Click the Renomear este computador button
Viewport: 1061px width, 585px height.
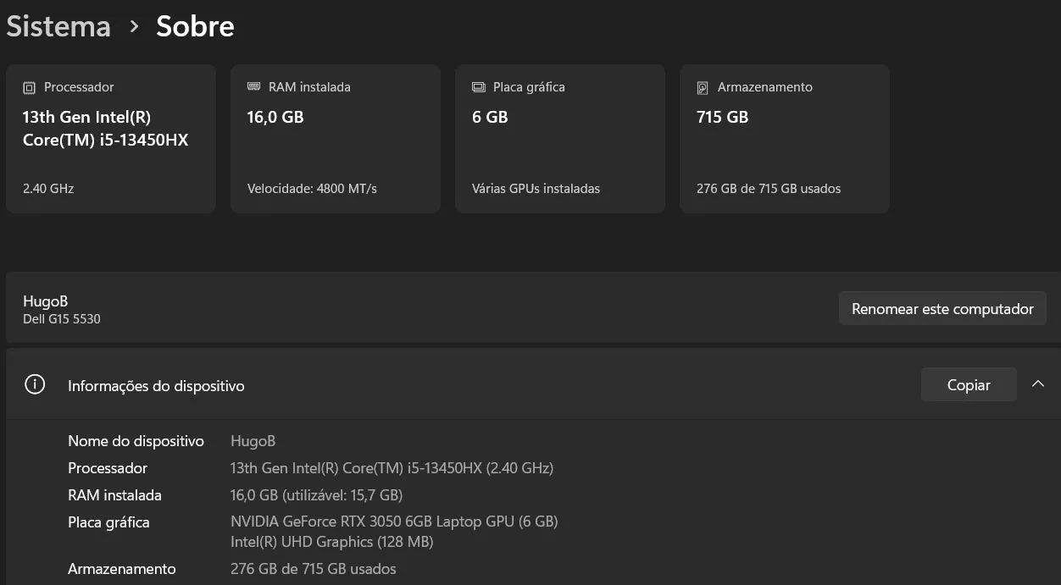(942, 309)
